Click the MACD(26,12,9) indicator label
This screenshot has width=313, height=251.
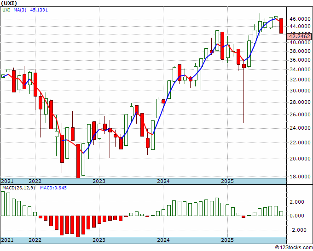(x=18, y=188)
